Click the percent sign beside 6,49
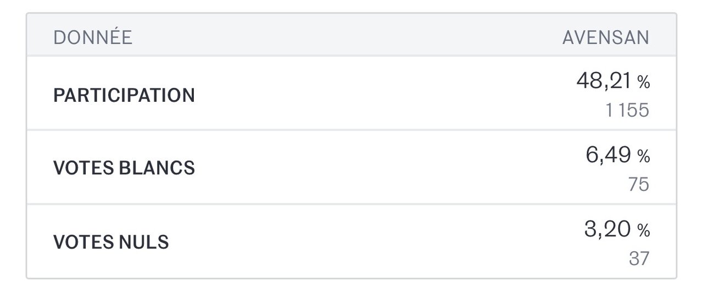703x299 pixels. (x=643, y=157)
